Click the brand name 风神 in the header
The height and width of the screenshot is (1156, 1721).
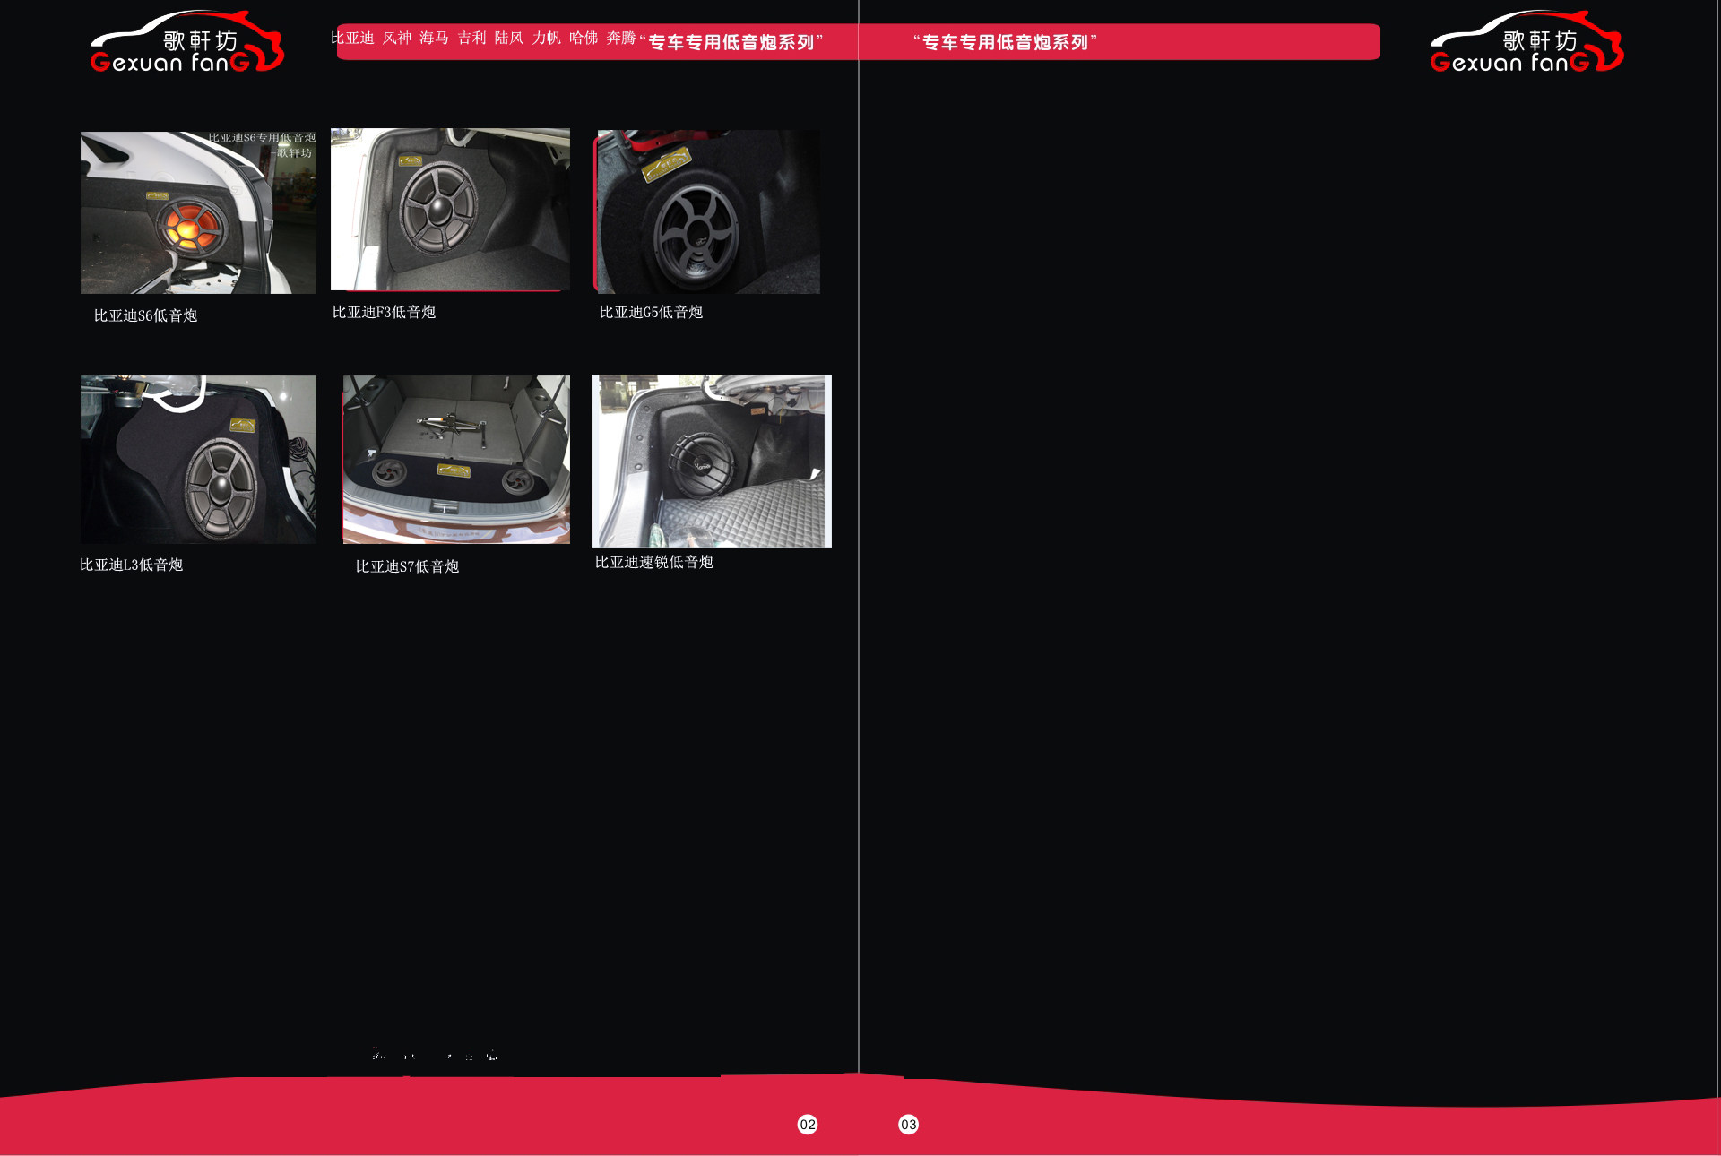tap(397, 38)
